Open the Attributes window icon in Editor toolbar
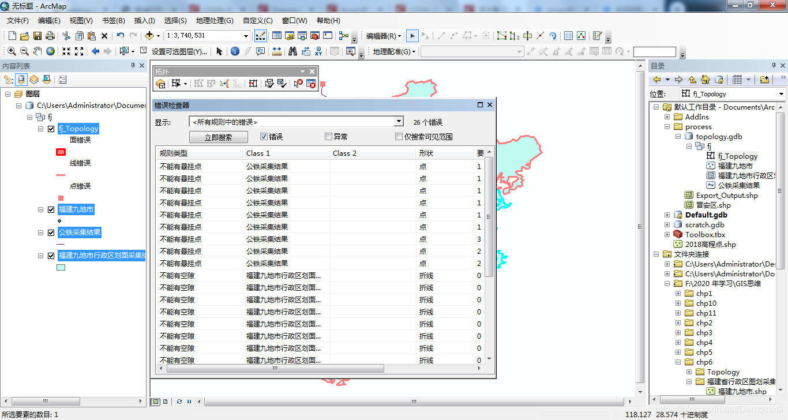This screenshot has width=788, height=420. click(568, 36)
